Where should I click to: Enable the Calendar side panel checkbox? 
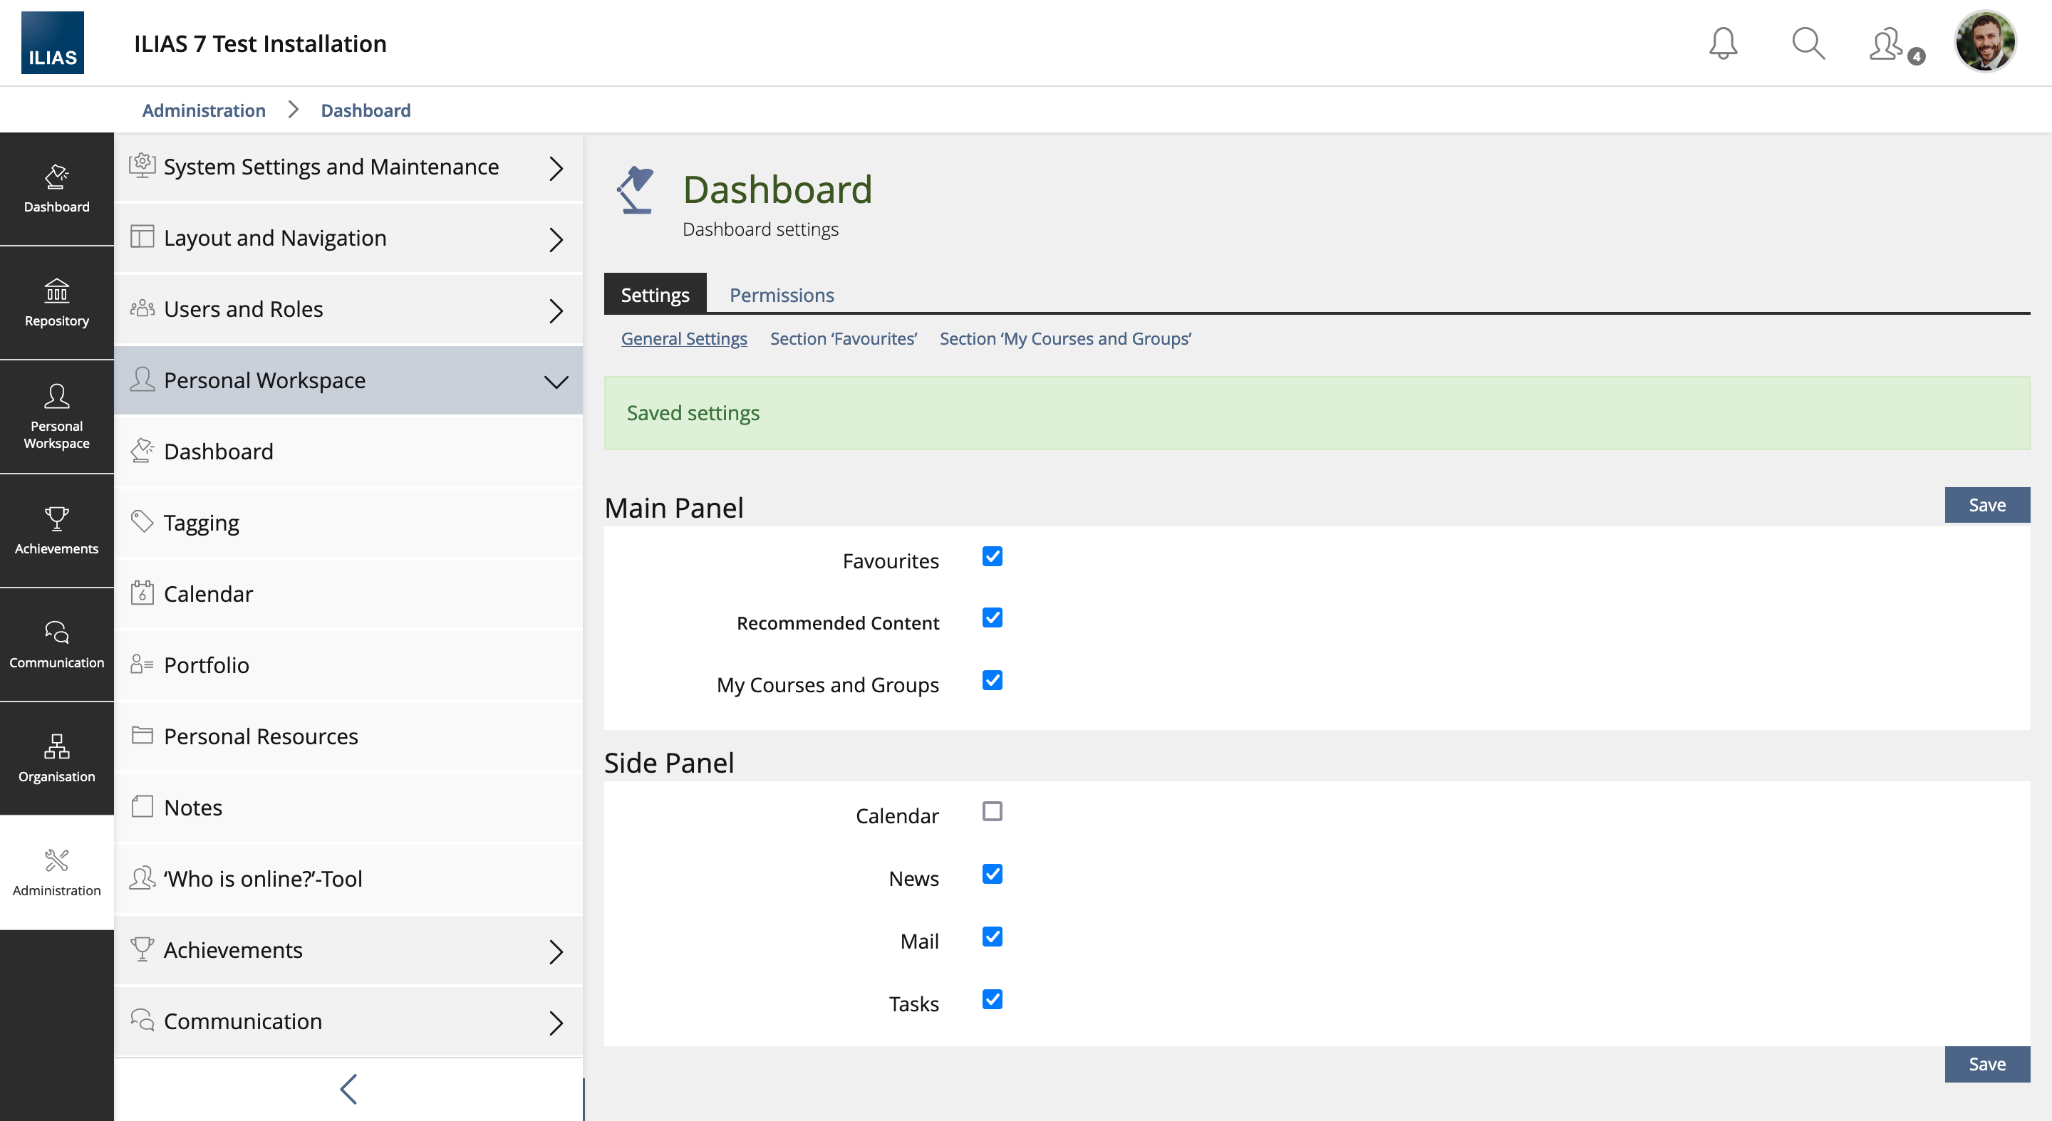992,811
